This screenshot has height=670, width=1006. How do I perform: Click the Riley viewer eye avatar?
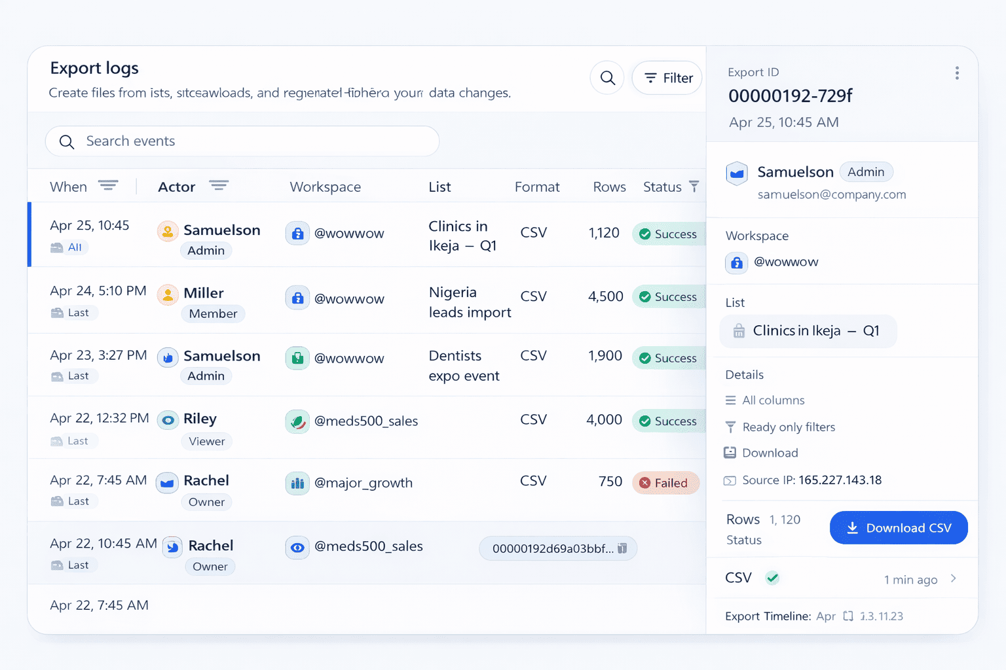click(x=168, y=420)
